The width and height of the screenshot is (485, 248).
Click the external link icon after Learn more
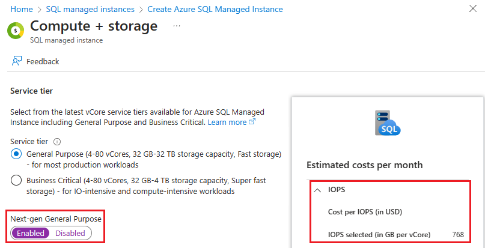(x=252, y=122)
